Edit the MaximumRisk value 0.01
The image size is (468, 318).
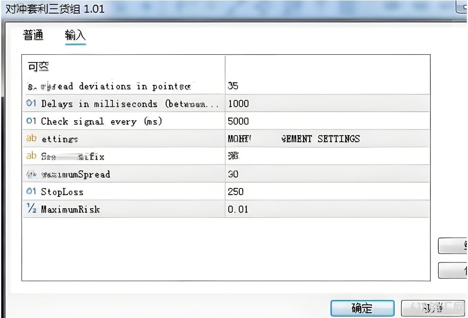click(328, 209)
